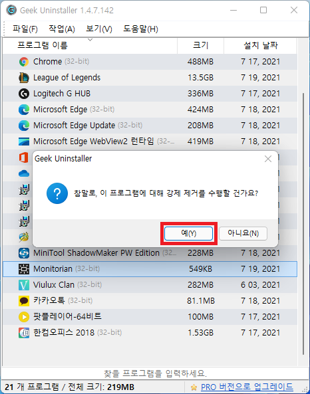The width and height of the screenshot is (310, 394).
Task: Click the 카카오톡 icon
Action: (x=24, y=301)
